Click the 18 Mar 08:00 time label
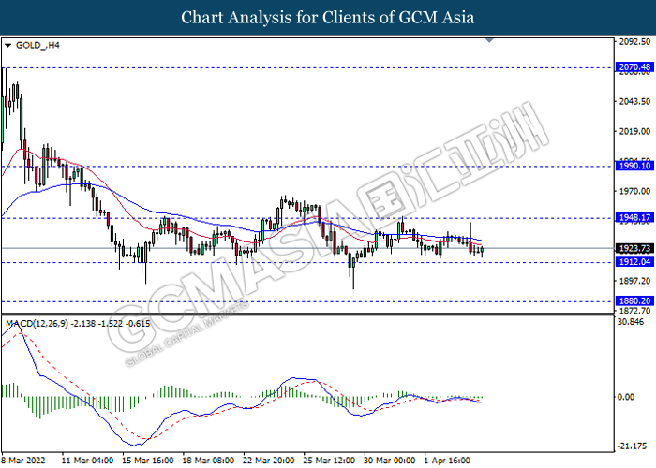The height and width of the screenshot is (468, 656). pyautogui.click(x=208, y=461)
